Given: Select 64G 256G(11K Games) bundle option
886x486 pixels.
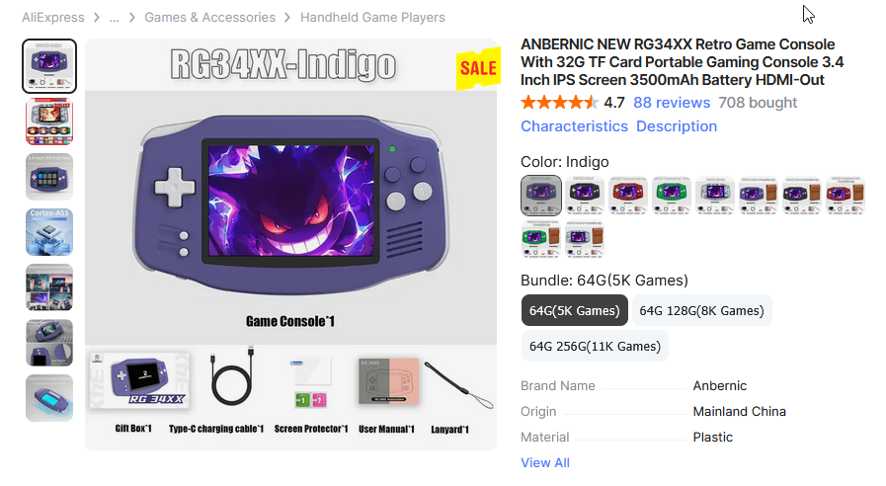Looking at the screenshot, I should coord(595,346).
